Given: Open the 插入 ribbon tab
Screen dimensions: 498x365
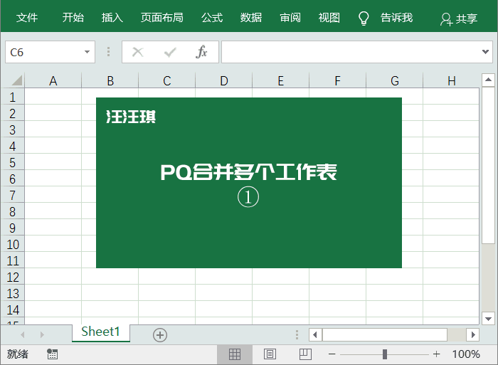Looking at the screenshot, I should point(112,18).
